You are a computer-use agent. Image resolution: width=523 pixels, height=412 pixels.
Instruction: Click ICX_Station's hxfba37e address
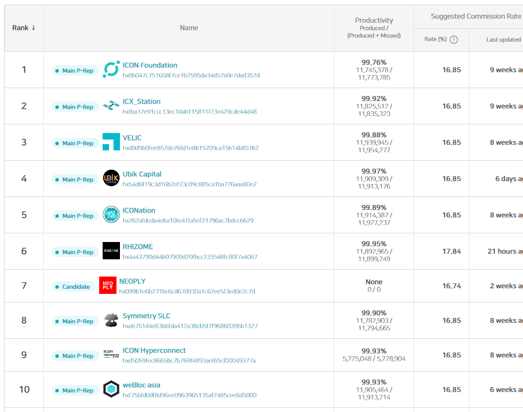(x=190, y=112)
